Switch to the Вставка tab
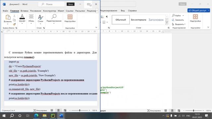 (x=24, y=11)
